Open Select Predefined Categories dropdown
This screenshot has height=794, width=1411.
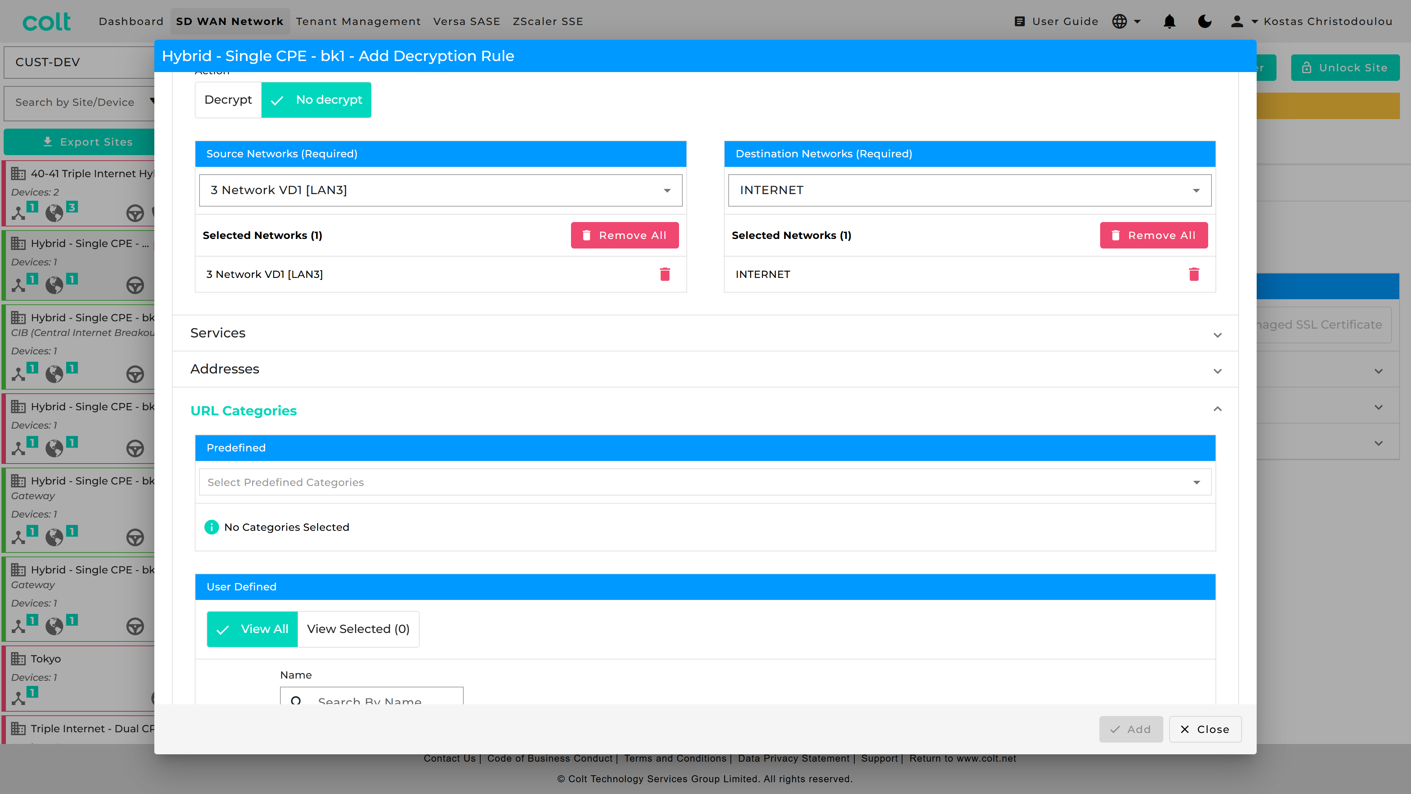(705, 482)
